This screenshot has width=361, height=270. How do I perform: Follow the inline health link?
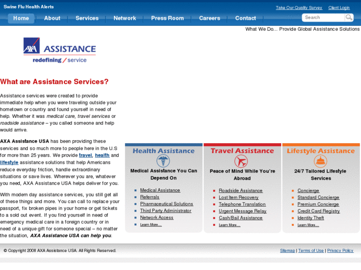click(x=102, y=156)
